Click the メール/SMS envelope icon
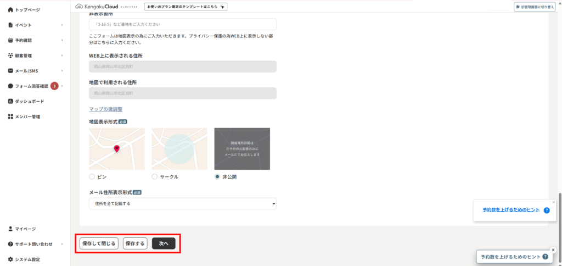Image resolution: width=562 pixels, height=266 pixels. point(10,71)
